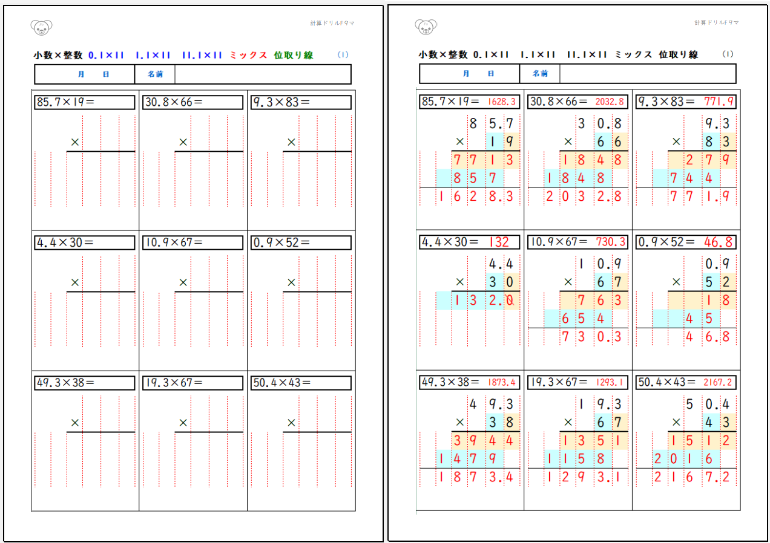The image size is (770, 543).
Task: Click the page number (1) on the answer sheet
Action: click(x=728, y=54)
